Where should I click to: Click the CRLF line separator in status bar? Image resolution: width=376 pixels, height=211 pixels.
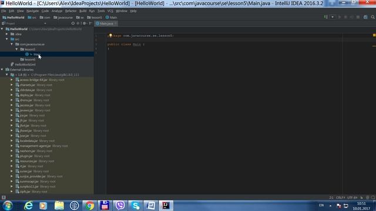[x=340, y=198]
